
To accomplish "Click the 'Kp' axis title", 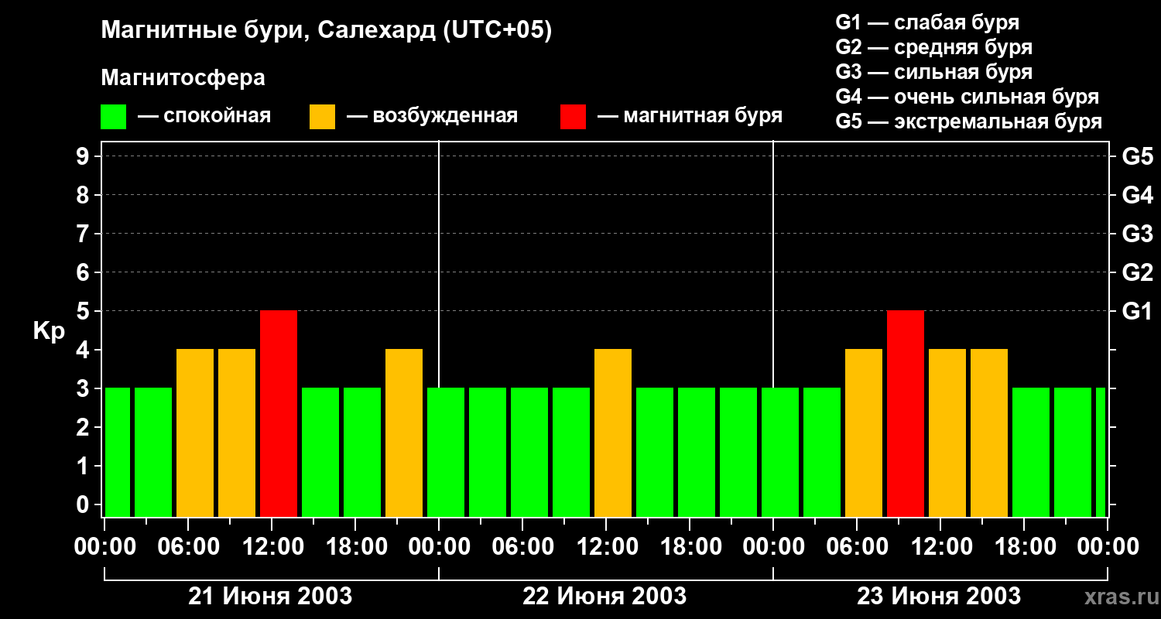I will pyautogui.click(x=49, y=332).
